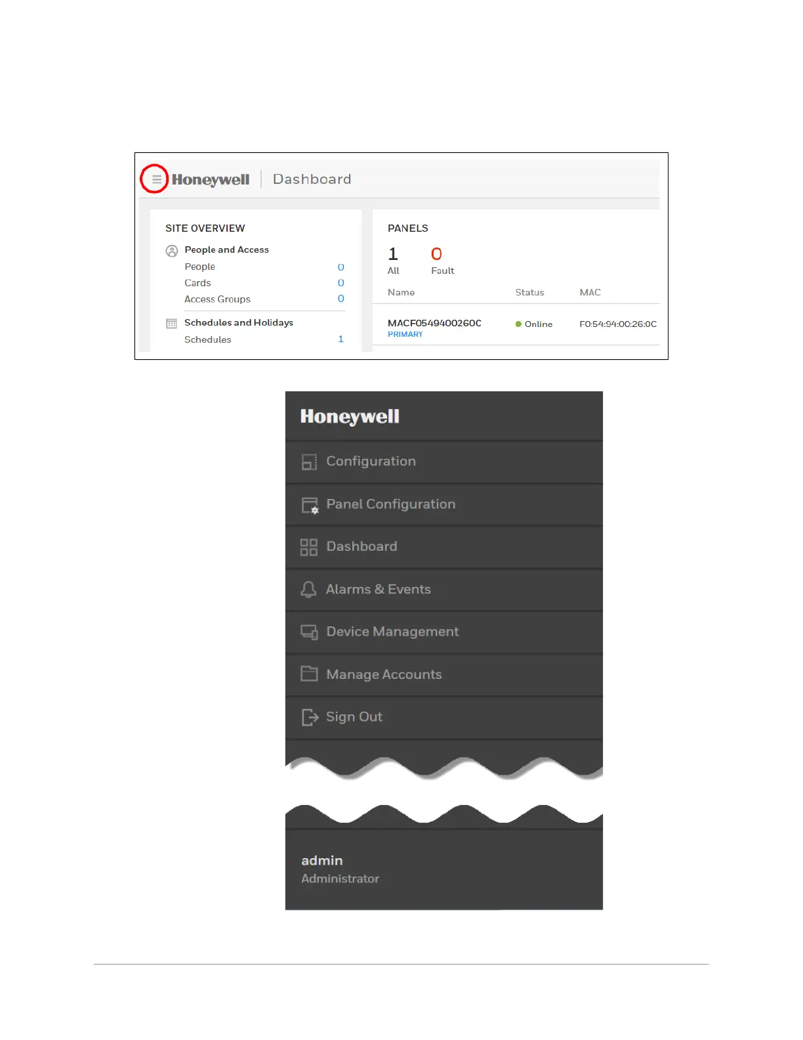Click the PRIMARY label under panel name
The width and height of the screenshot is (803, 1040).
405,334
